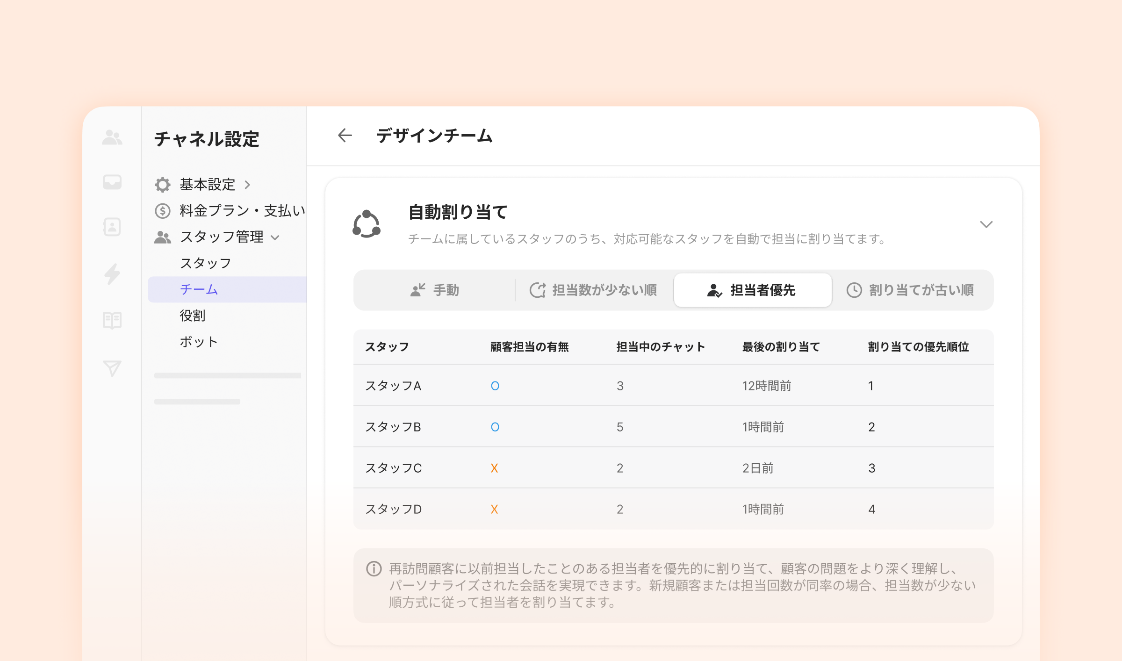1122x661 pixels.
Task: Select 割り当てが古い順 assignment mode
Action: (x=911, y=290)
